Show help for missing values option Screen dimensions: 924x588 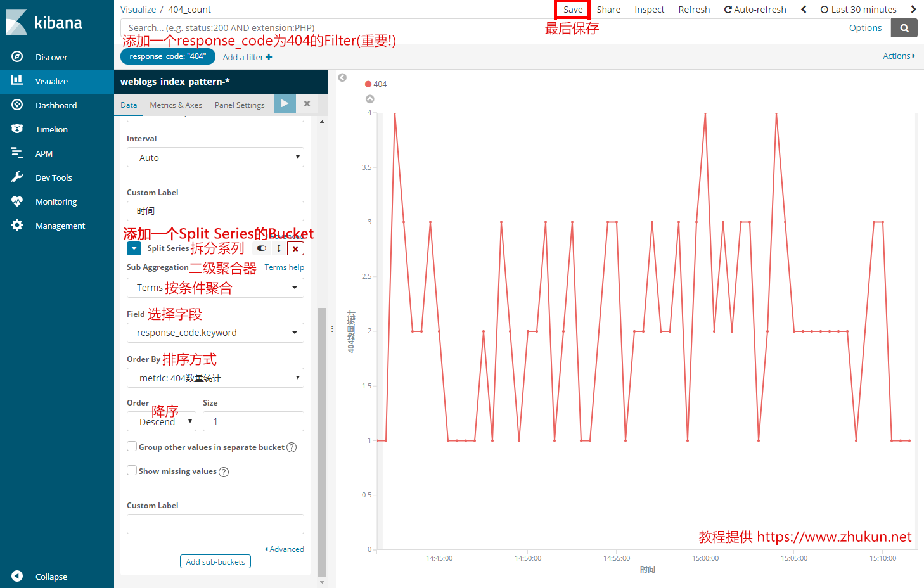pyautogui.click(x=224, y=472)
